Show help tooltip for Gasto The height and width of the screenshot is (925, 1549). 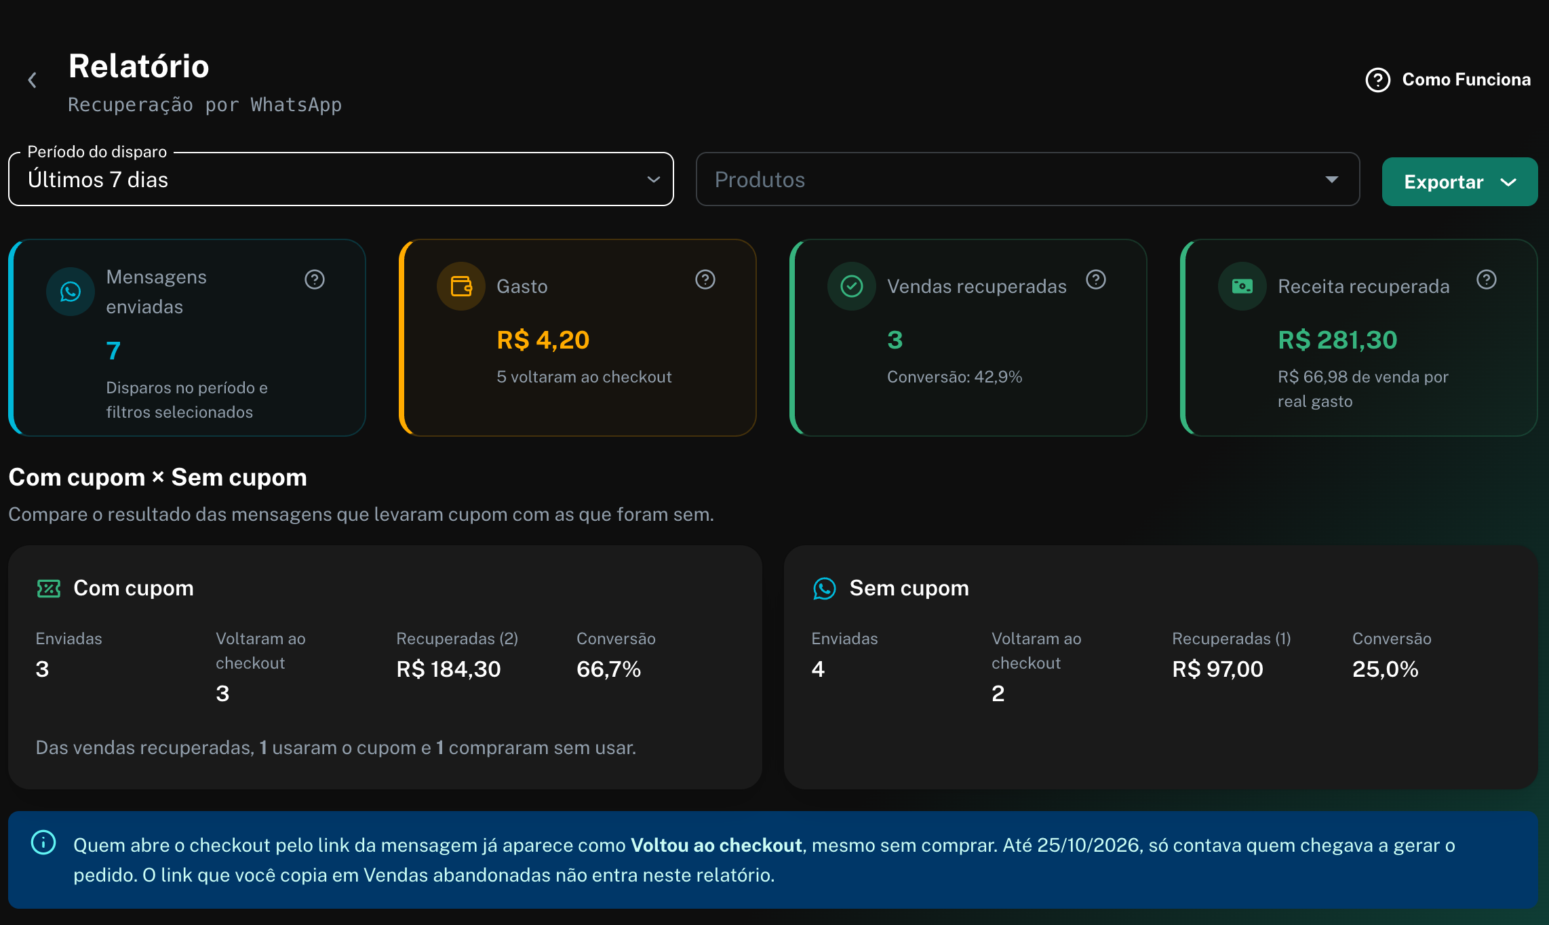click(705, 279)
